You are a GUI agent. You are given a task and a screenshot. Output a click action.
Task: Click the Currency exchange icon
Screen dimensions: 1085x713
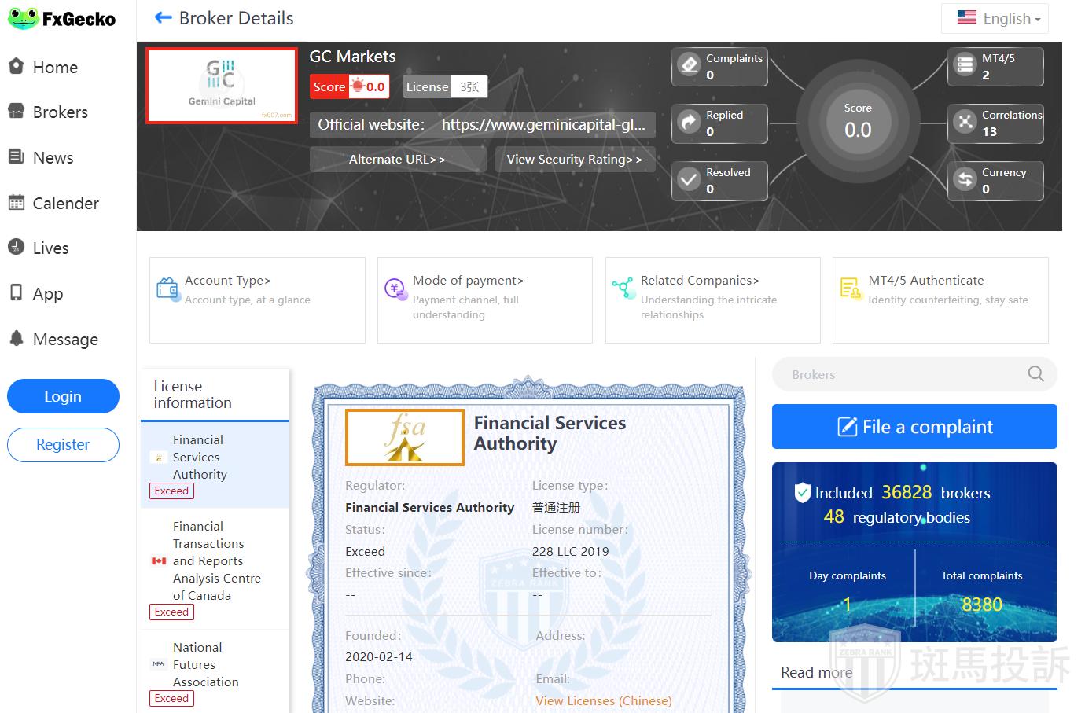click(965, 180)
